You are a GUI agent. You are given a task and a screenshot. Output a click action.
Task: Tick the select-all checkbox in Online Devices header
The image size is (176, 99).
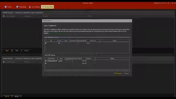4,62
